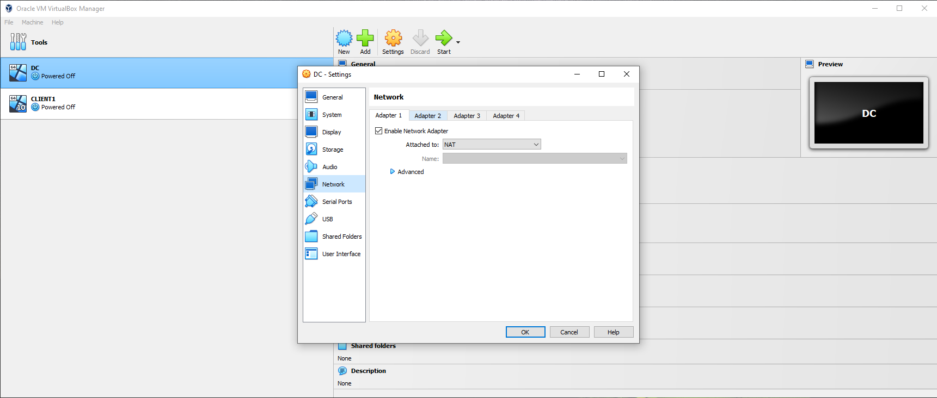Open the Attached to NAT dropdown
The height and width of the screenshot is (398, 937).
[492, 145]
